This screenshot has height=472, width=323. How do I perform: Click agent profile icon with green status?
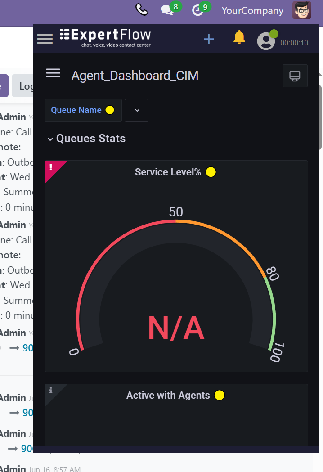coord(266,41)
